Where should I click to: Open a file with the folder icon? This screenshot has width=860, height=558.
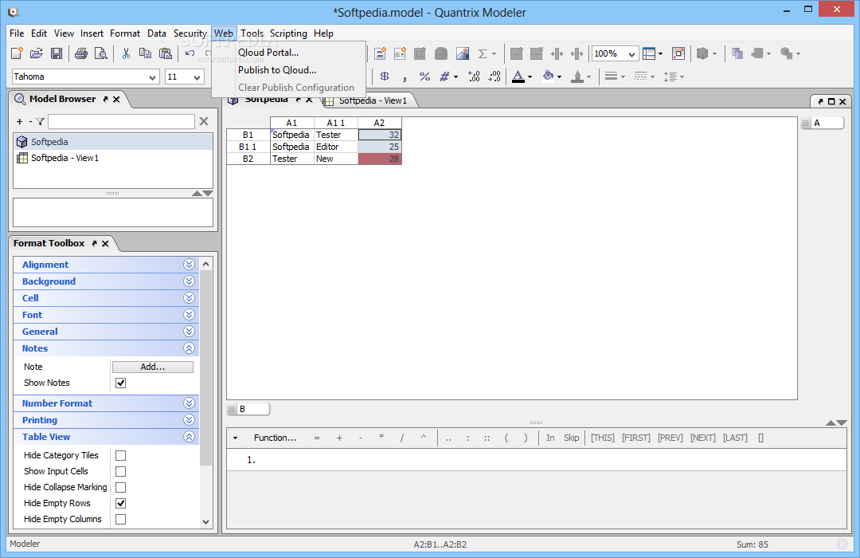pos(36,53)
